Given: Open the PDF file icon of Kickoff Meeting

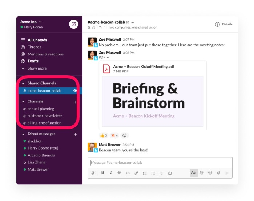Looking at the screenshot, I should point(106,68).
